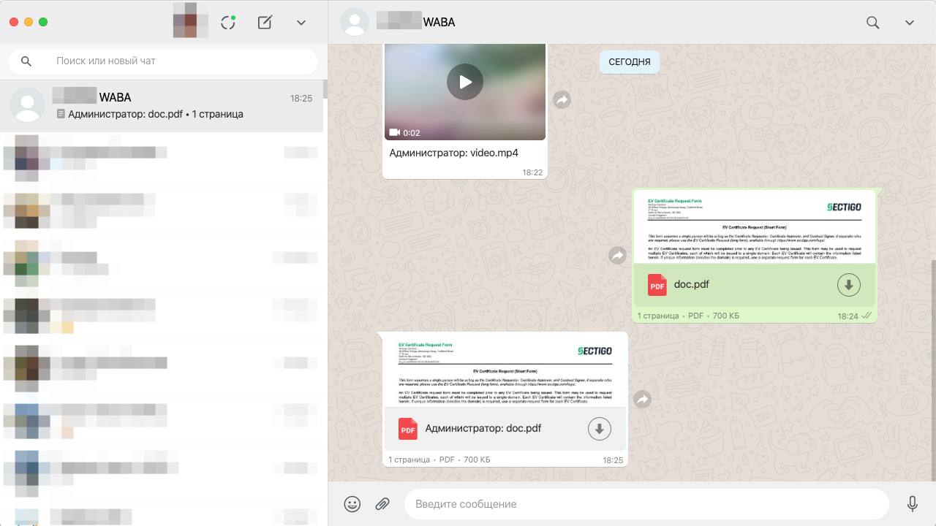Search messages in this chat

872,23
